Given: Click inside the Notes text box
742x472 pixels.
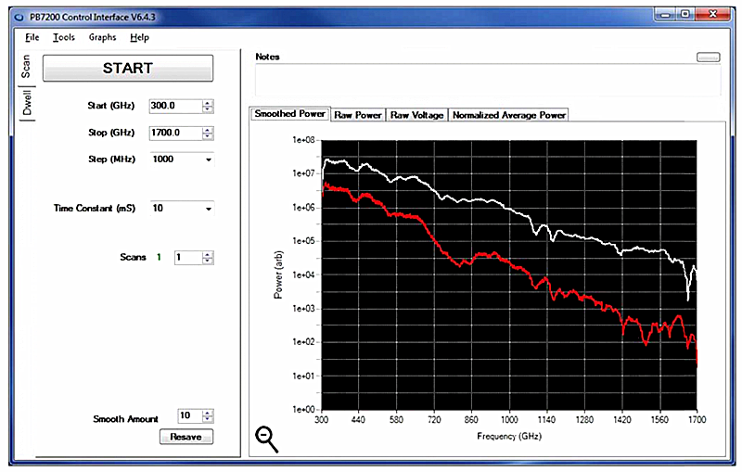Looking at the screenshot, I should 487,80.
